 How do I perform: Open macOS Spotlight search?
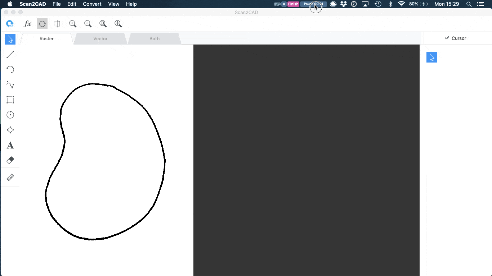(x=469, y=4)
